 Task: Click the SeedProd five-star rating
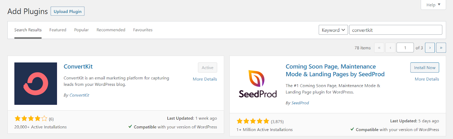pyautogui.click(x=253, y=121)
